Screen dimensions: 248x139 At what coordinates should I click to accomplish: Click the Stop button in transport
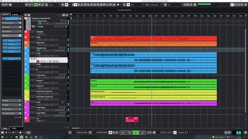tap(129, 132)
